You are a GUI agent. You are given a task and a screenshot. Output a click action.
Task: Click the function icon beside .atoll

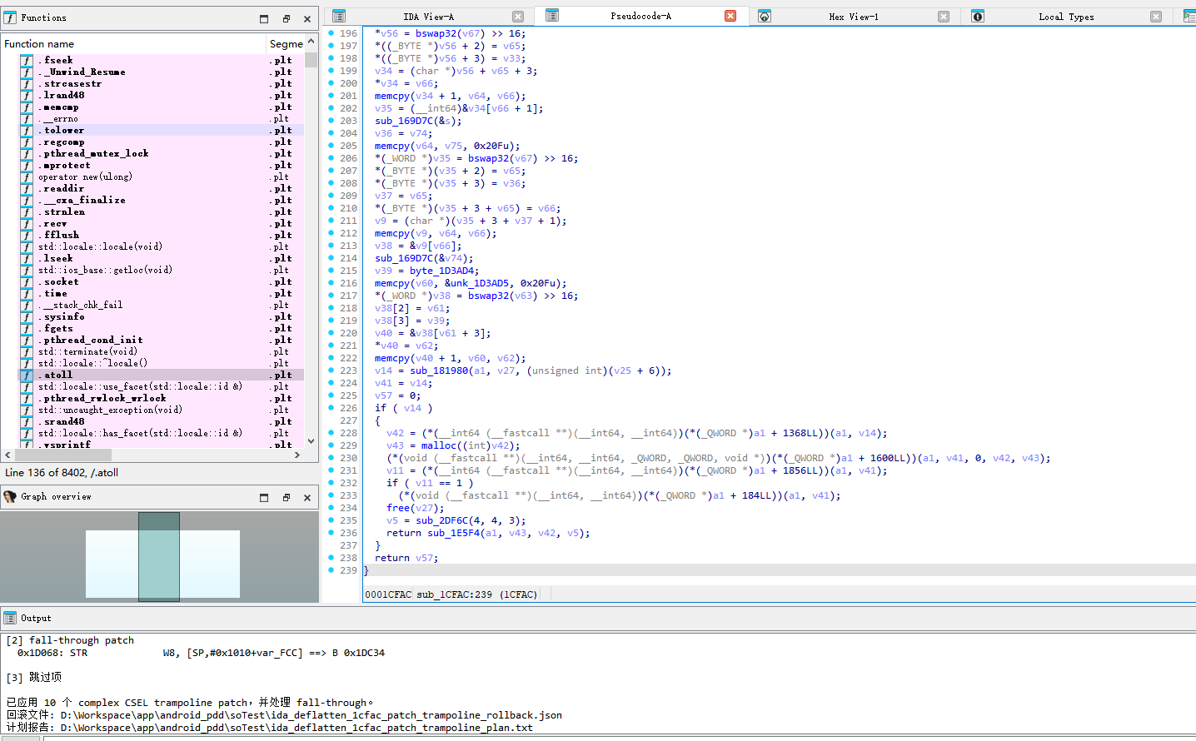[27, 375]
